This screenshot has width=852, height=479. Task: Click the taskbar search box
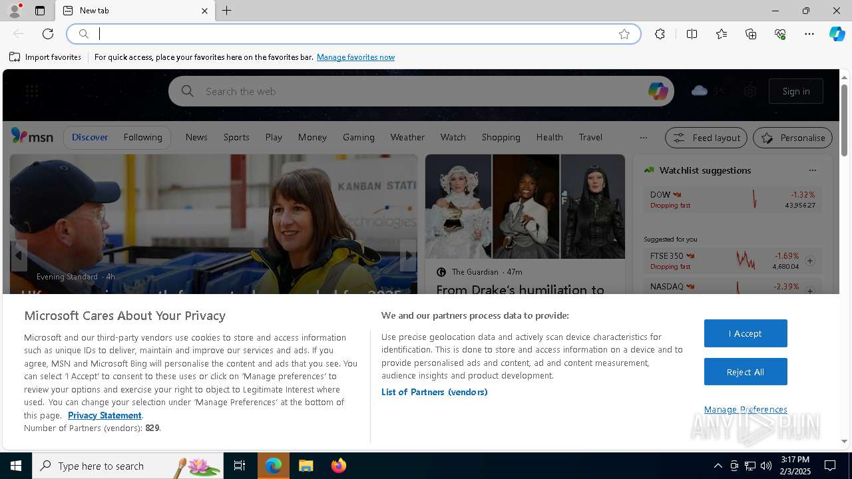pyautogui.click(x=128, y=466)
